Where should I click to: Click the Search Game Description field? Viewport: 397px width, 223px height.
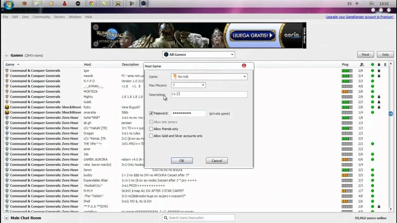198,218
